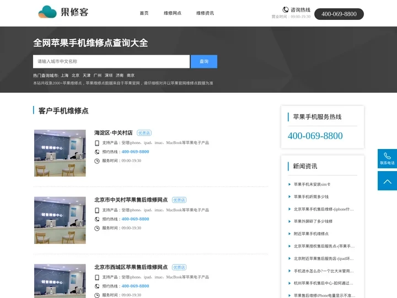Open the 海淀区·中关村店 title link

(x=114, y=133)
